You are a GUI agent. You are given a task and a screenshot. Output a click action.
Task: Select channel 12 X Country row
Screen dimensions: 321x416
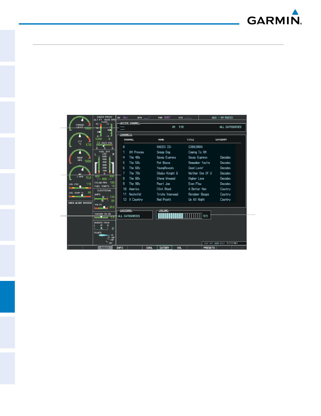[178, 199]
